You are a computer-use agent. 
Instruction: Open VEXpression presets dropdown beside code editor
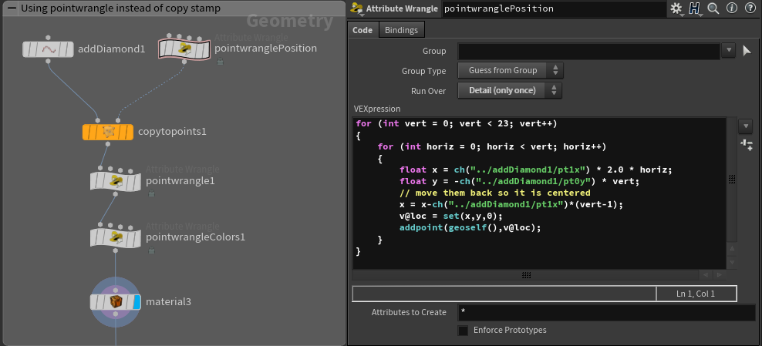coord(745,126)
